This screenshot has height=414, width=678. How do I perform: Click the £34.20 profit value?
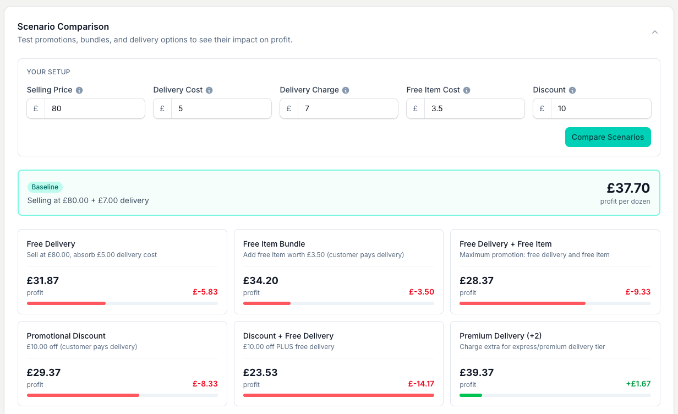[261, 281]
